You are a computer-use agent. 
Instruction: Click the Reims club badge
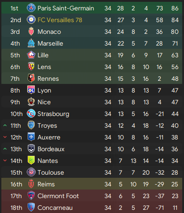pos(31,184)
